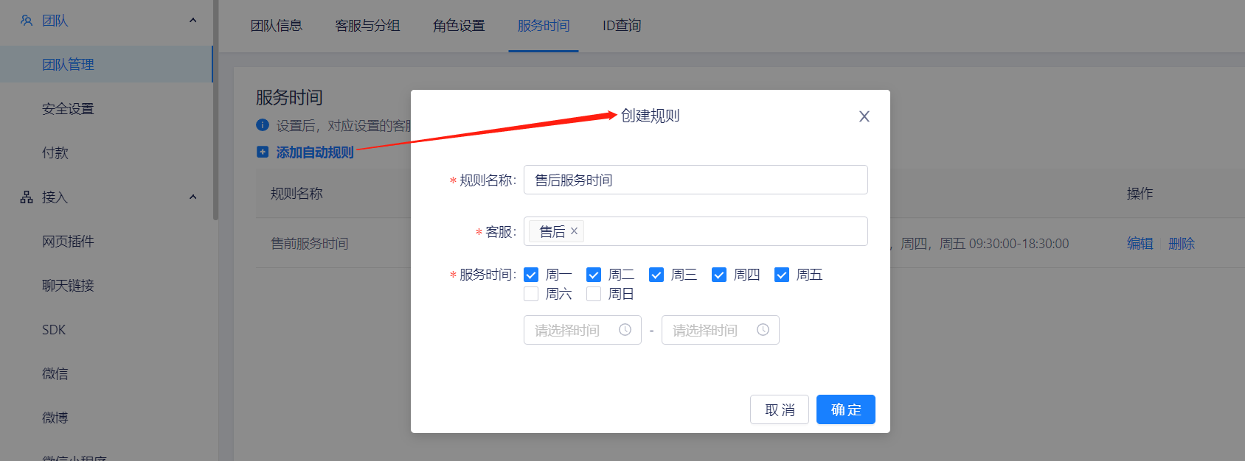
Task: Click the 规则名称 input field
Action: coord(696,180)
